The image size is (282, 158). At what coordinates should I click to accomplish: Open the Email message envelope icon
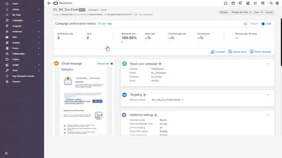coord(56,63)
